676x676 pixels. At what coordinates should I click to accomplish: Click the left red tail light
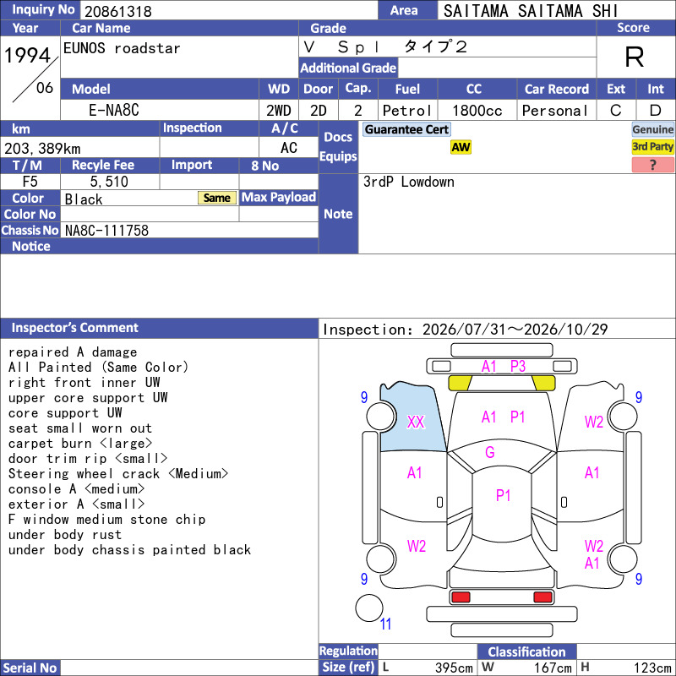461,597
